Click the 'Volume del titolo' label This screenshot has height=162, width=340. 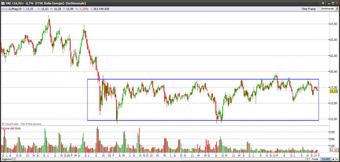tap(11, 128)
